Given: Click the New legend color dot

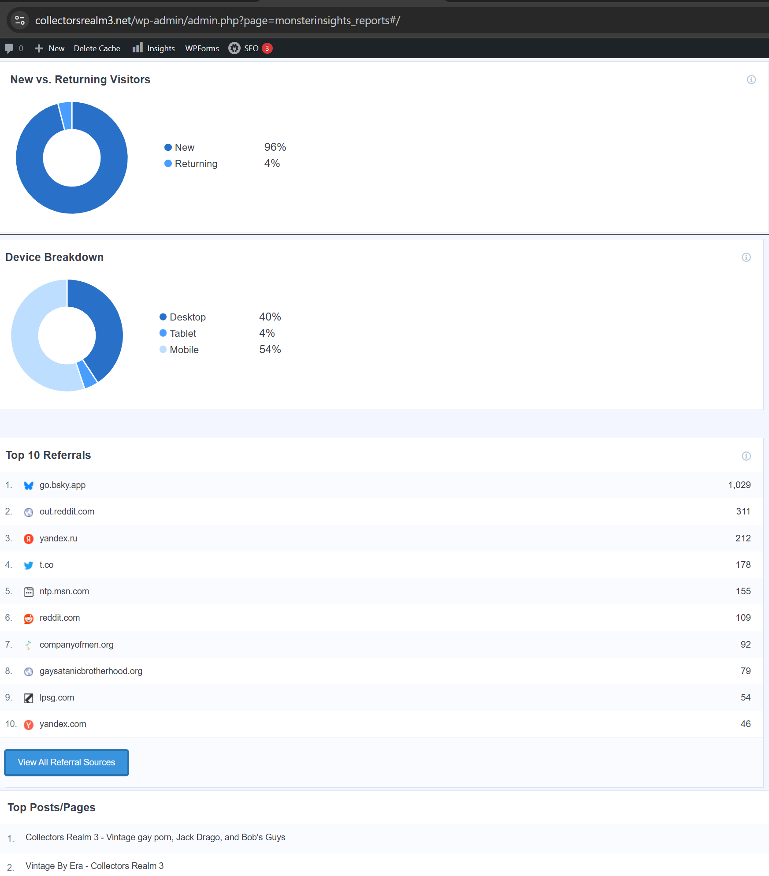Looking at the screenshot, I should 168,147.
